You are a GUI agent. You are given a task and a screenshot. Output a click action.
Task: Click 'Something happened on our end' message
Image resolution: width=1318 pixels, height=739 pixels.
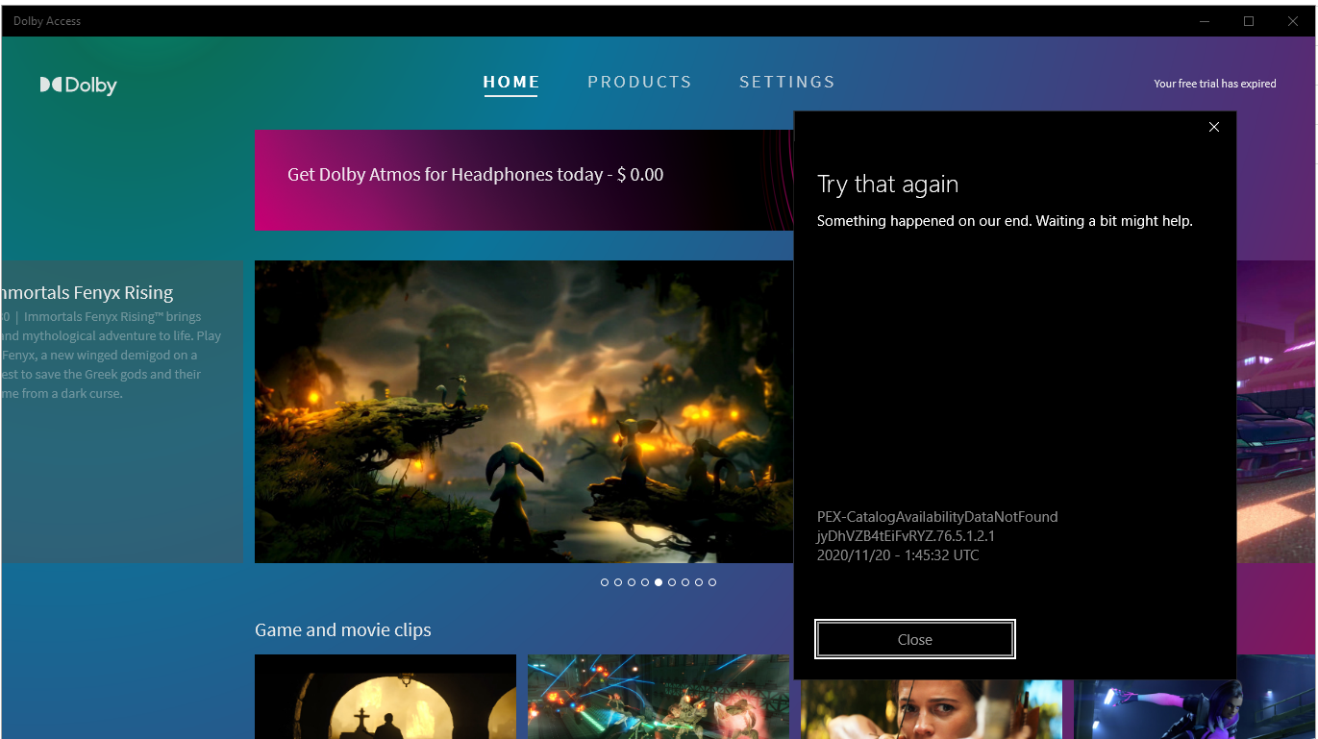(1005, 221)
